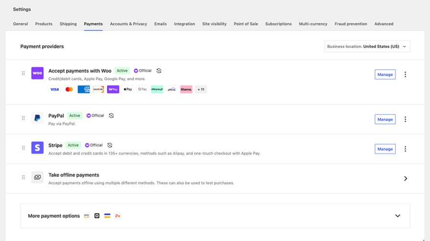Open the Fraud prevention tab
Viewport: 430px width, 241px height.
point(351,24)
